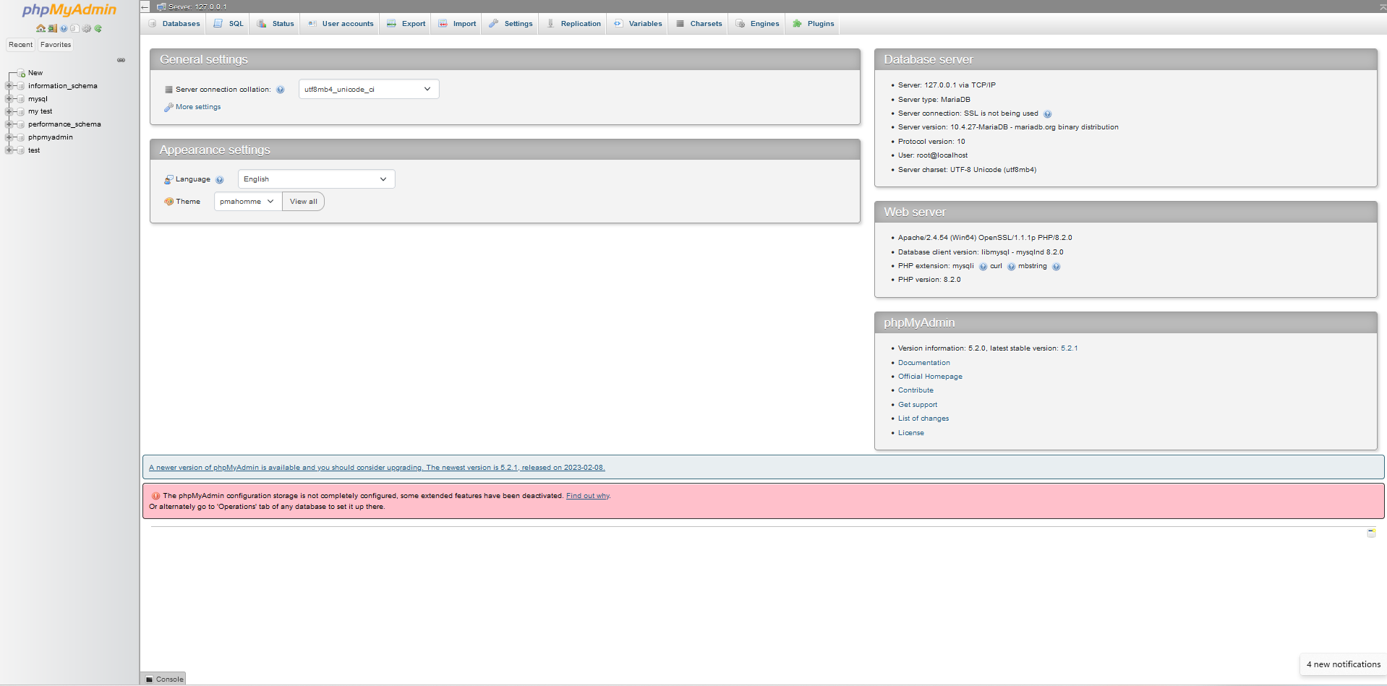Image resolution: width=1387 pixels, height=686 pixels.
Task: Open the Databases tab
Action: (174, 24)
